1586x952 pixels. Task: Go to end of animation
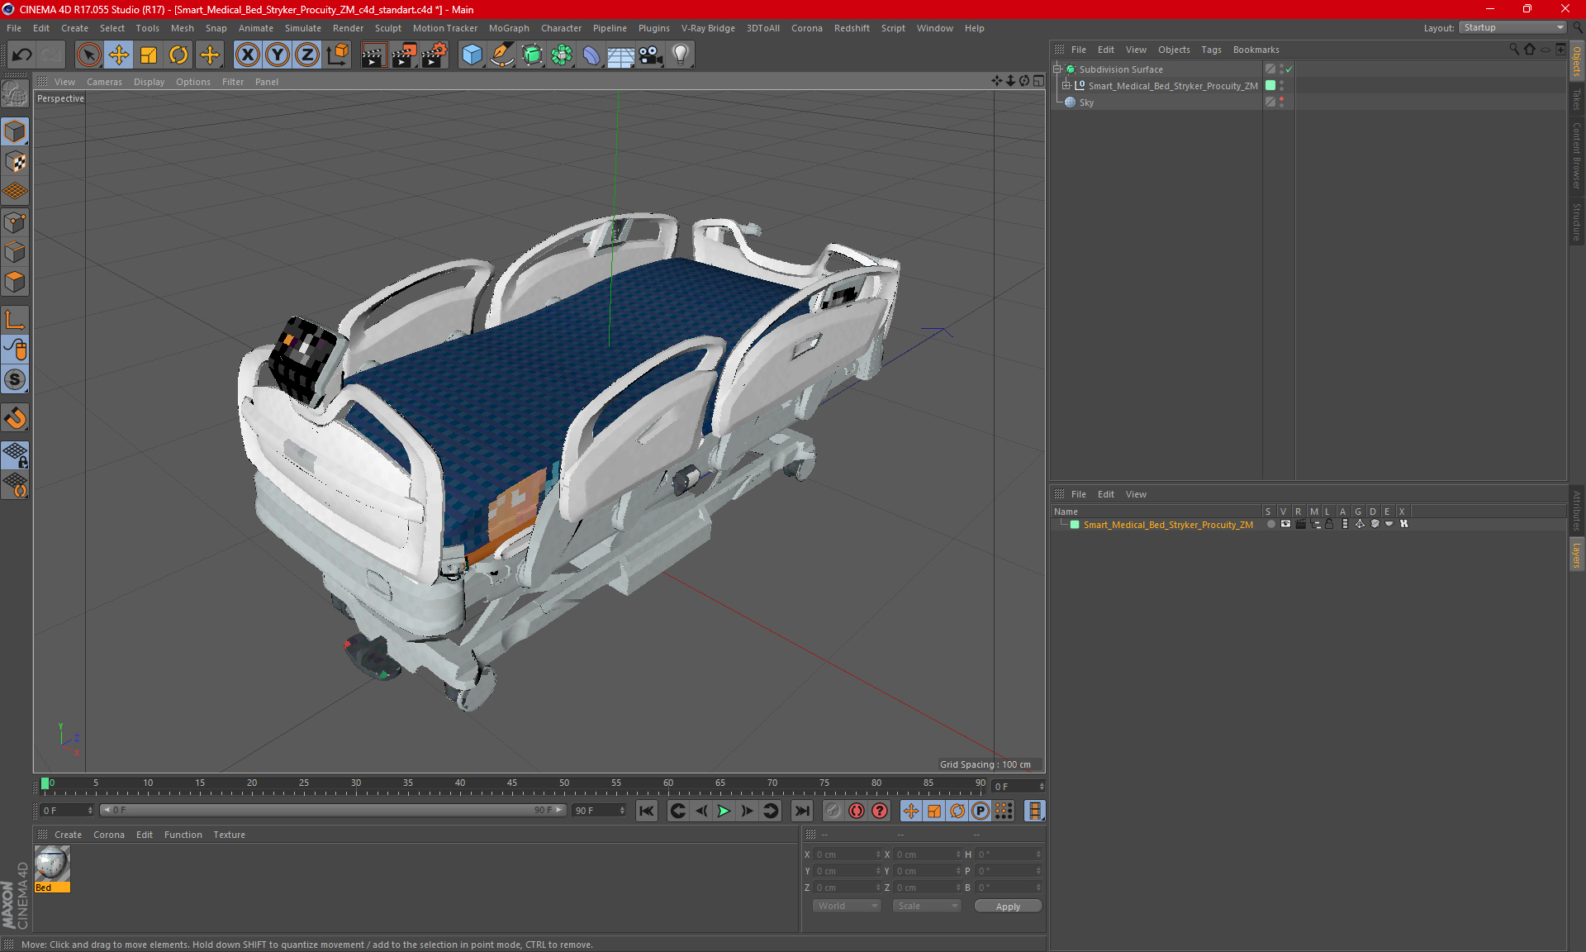point(801,811)
